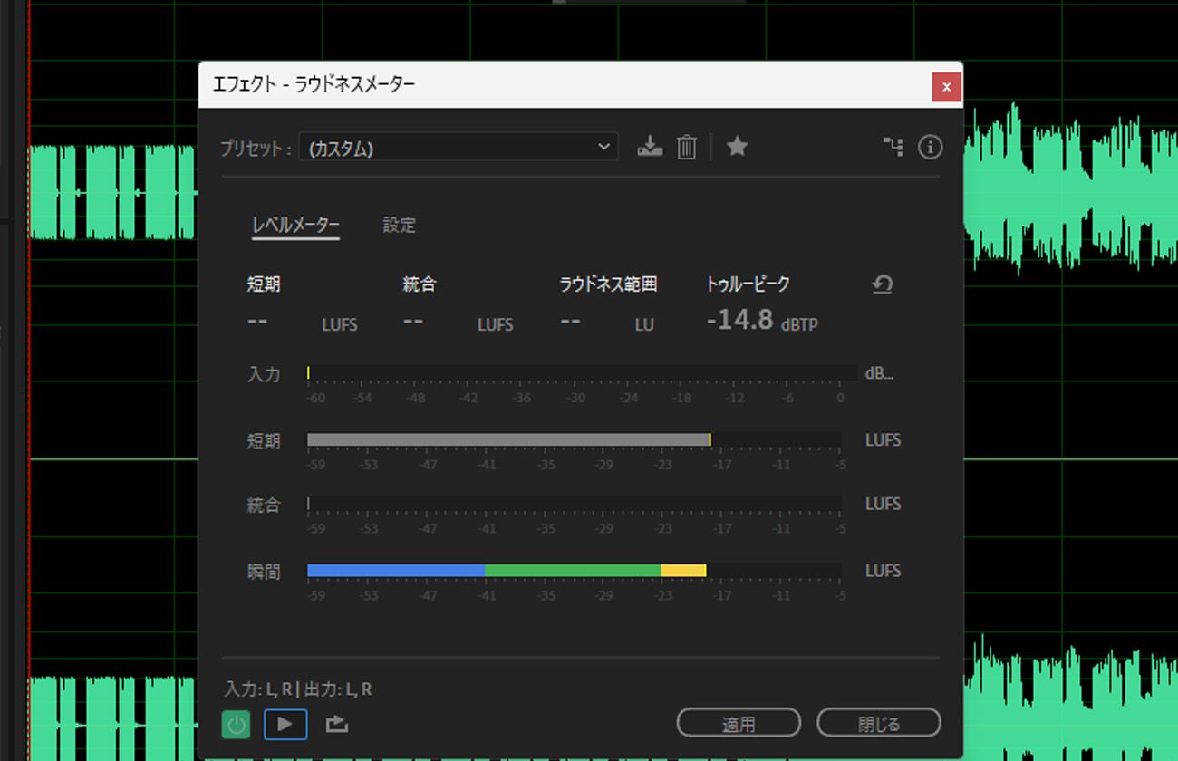
Task: Switch to the 設定 tab
Action: [400, 226]
